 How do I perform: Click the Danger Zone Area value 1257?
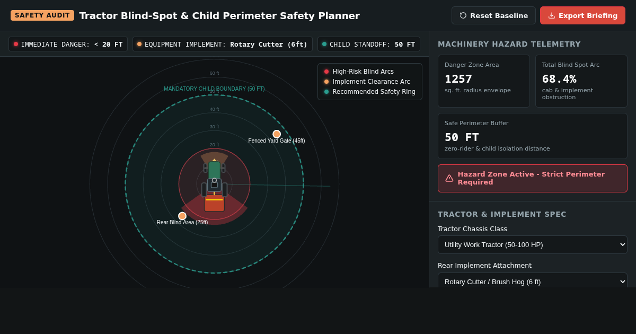point(458,79)
